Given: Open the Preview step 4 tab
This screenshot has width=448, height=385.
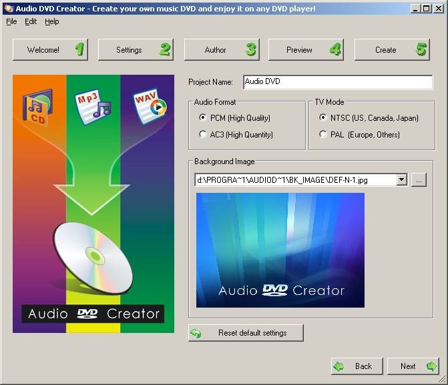Looking at the screenshot, I should 306,50.
